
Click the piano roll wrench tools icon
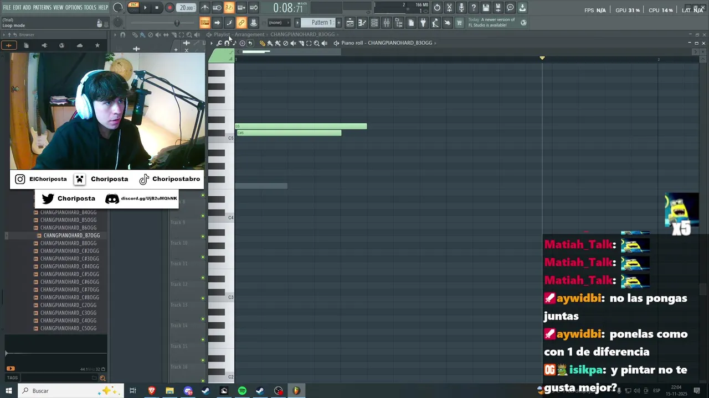coord(219,43)
